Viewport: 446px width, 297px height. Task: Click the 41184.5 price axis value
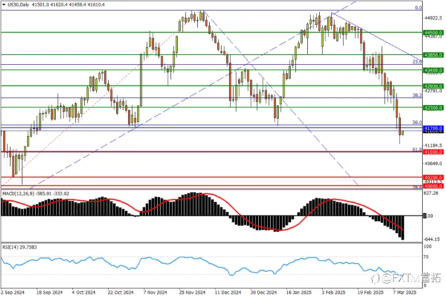tap(433, 145)
